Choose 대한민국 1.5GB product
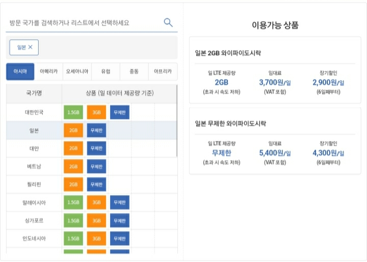Screen dimensions: 367x262 click(73, 112)
